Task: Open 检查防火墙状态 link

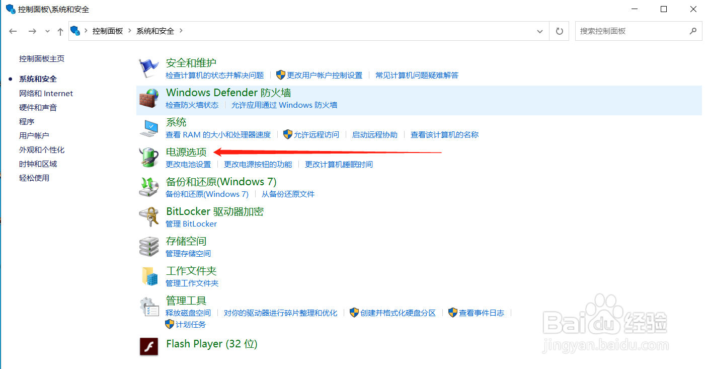Action: click(x=192, y=105)
